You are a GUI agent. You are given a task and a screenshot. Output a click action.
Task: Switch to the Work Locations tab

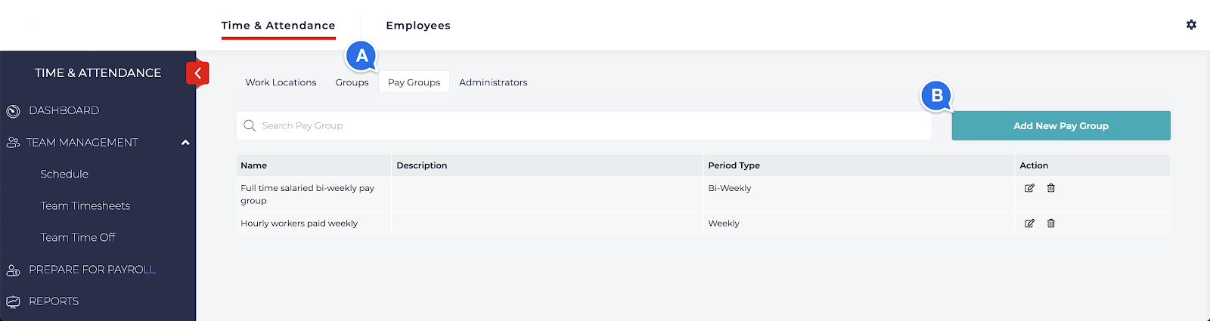(x=281, y=82)
